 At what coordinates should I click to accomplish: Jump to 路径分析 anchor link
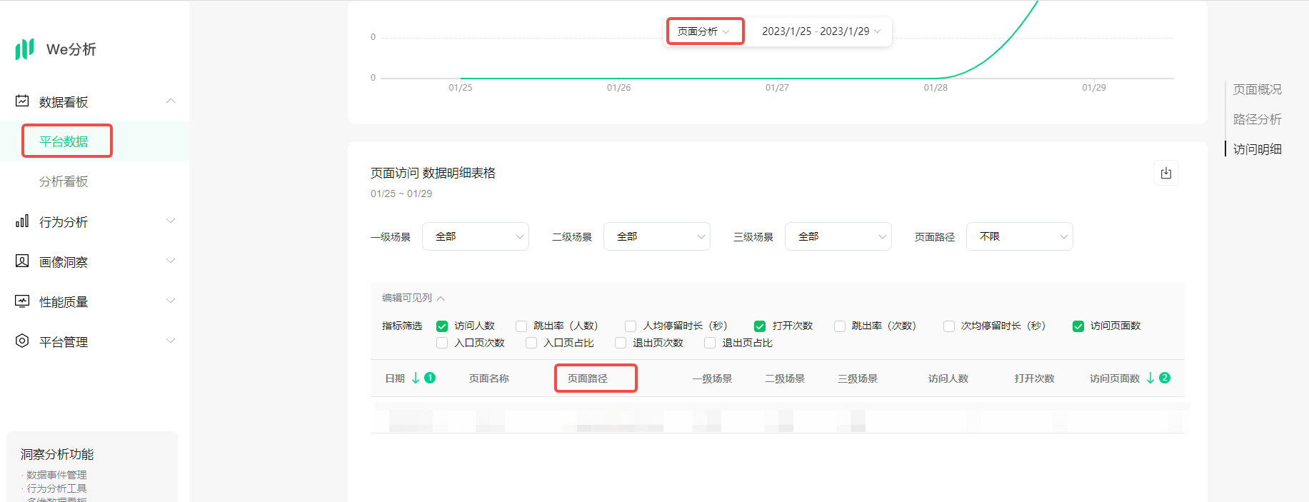(x=1257, y=119)
